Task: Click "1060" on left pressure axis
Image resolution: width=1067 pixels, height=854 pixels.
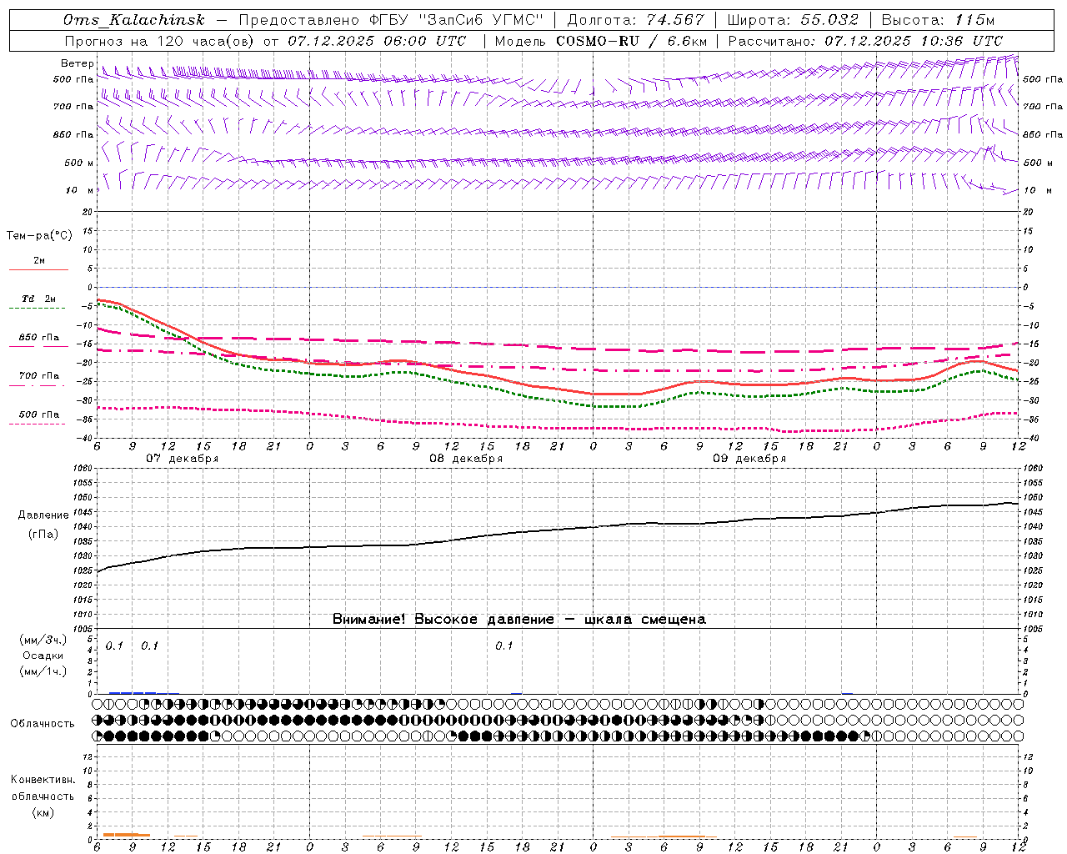Action: [x=83, y=469]
